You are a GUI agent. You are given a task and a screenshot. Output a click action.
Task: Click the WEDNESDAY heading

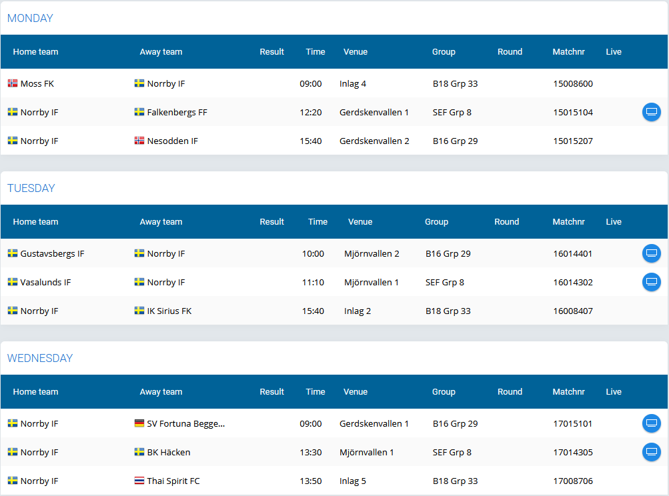click(x=40, y=358)
